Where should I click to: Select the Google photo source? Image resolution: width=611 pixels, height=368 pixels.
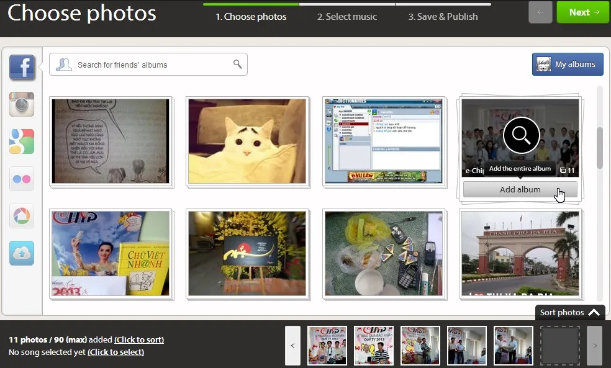(x=22, y=141)
